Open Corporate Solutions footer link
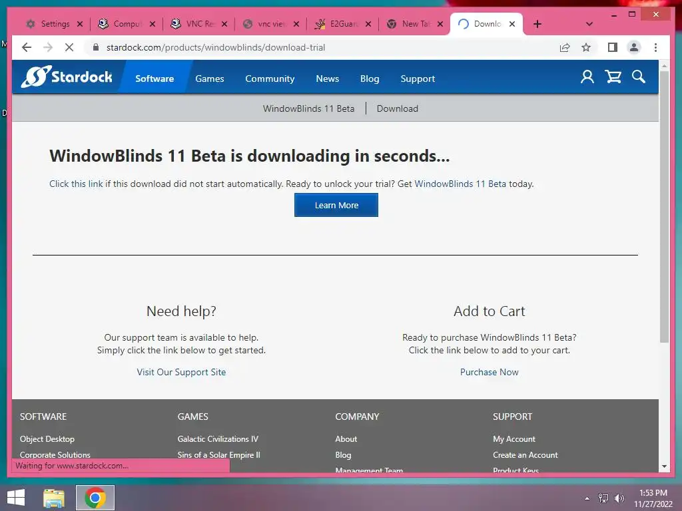 [55, 455]
